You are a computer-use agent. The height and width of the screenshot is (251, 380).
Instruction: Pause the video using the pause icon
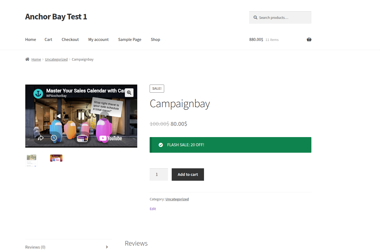[x=81, y=116]
